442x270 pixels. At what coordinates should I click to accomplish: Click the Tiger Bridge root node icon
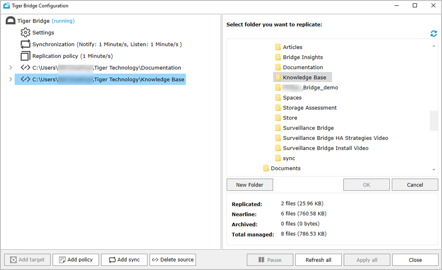coord(10,21)
